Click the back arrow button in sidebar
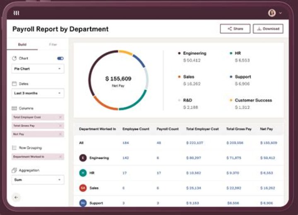The width and height of the screenshot is (298, 215). point(16,197)
